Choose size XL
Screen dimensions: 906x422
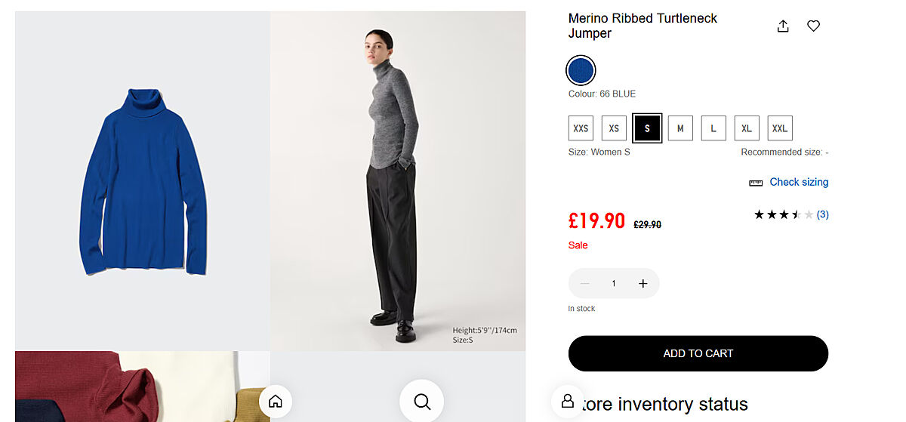coord(747,128)
